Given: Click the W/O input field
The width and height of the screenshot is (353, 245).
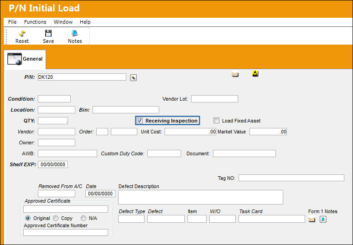Looking at the screenshot, I should [223, 219].
